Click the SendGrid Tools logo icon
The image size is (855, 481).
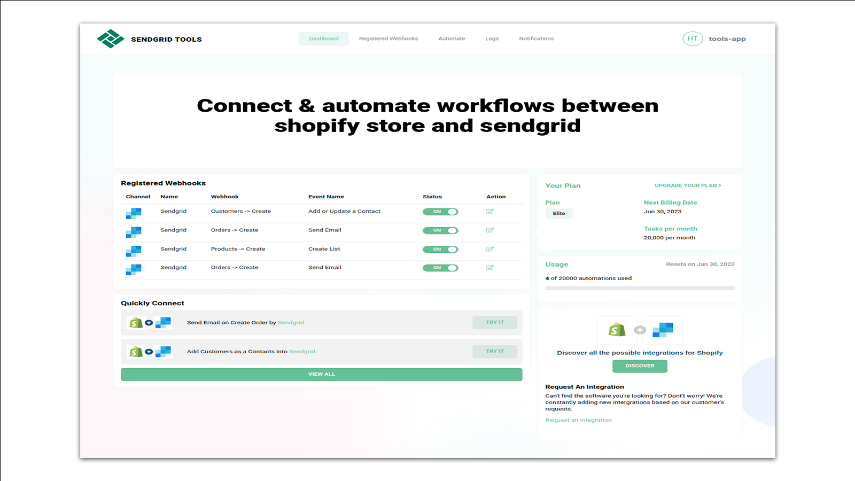pyautogui.click(x=111, y=38)
